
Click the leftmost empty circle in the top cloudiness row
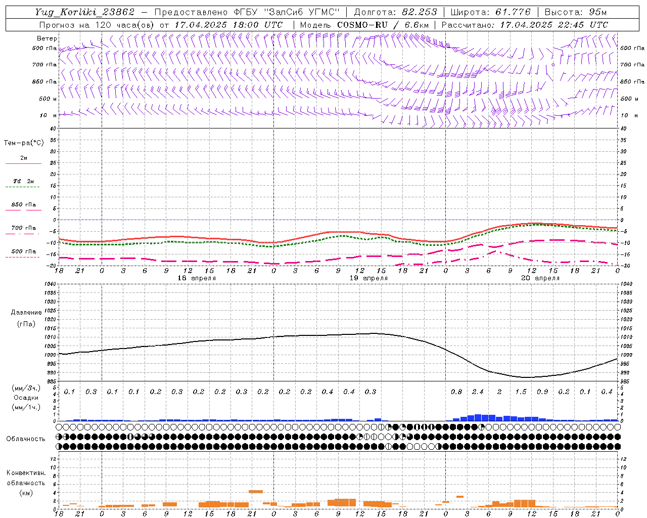coord(59,427)
